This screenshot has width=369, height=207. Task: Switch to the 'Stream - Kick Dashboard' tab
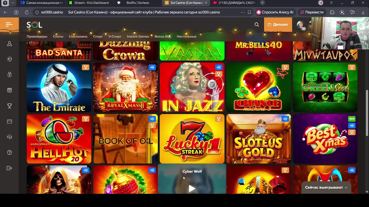point(89,3)
